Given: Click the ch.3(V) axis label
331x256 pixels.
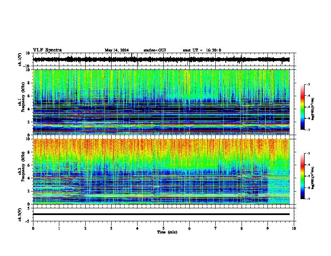Looking at the screenshot, I should pyautogui.click(x=20, y=215).
